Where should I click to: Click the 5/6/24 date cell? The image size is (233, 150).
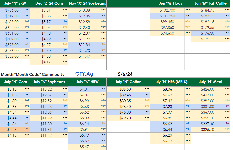125,74
